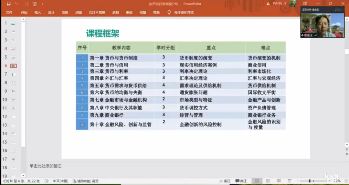Click 辅助功能: 调查 accessibility button

(x=86, y=181)
